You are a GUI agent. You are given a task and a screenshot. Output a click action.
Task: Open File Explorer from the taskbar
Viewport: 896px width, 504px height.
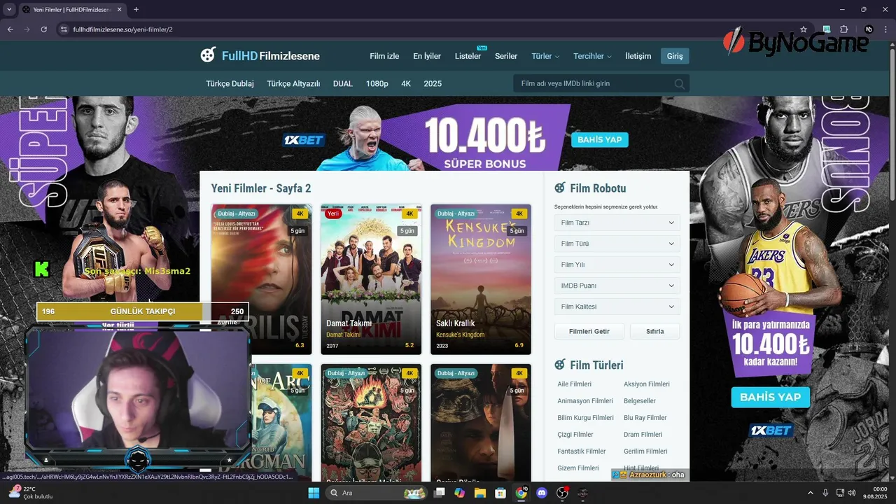(480, 493)
